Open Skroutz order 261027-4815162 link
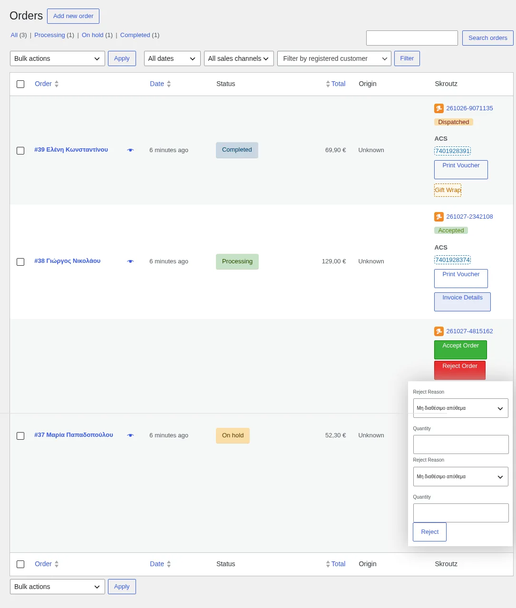 tap(469, 331)
